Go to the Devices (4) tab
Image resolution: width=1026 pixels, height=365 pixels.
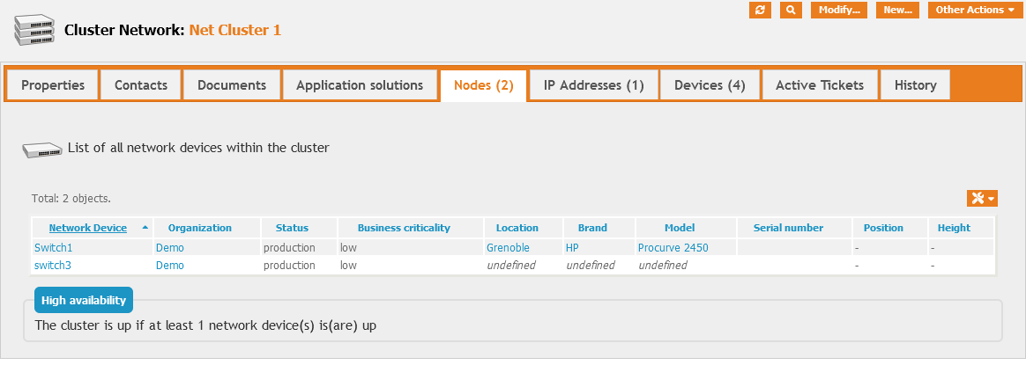(710, 85)
